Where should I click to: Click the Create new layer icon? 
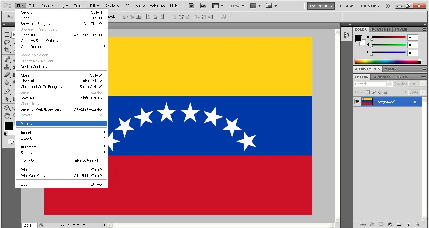point(408,224)
